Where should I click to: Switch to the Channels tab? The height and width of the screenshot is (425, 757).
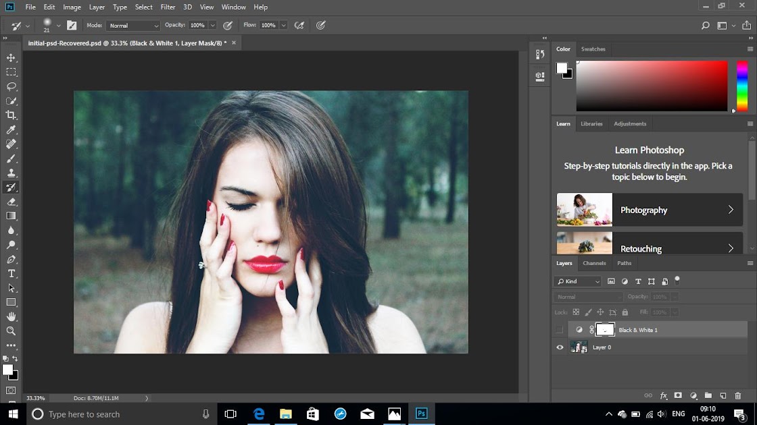tap(594, 263)
